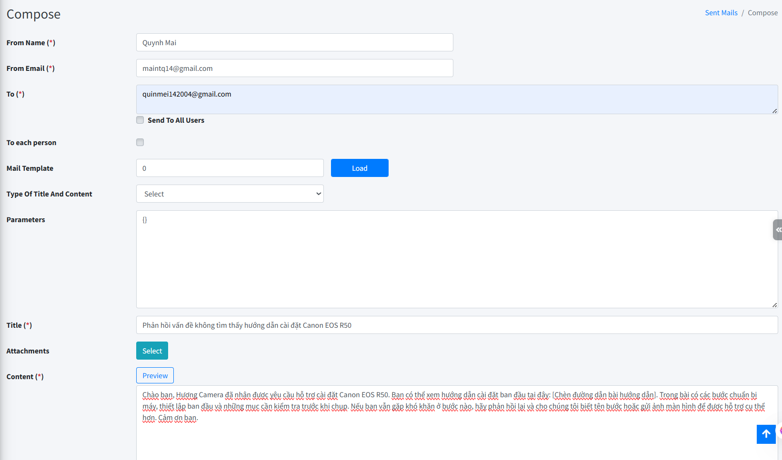The width and height of the screenshot is (782, 460).
Task: Click the Send To All Users label
Action: pos(176,120)
